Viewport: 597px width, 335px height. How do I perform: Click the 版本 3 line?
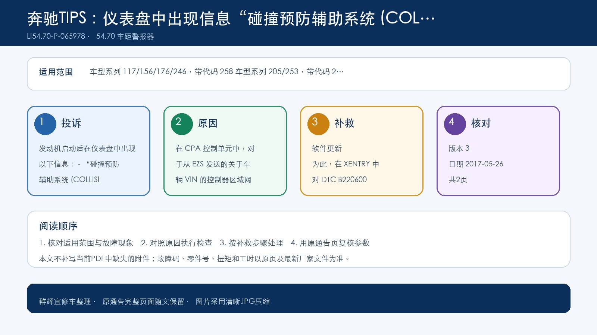[459, 149]
